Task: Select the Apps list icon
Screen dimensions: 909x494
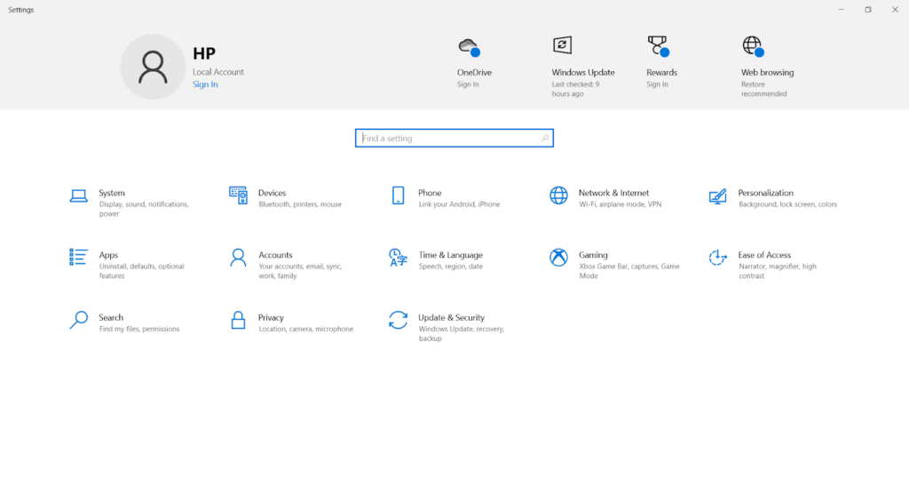Action: click(x=78, y=257)
